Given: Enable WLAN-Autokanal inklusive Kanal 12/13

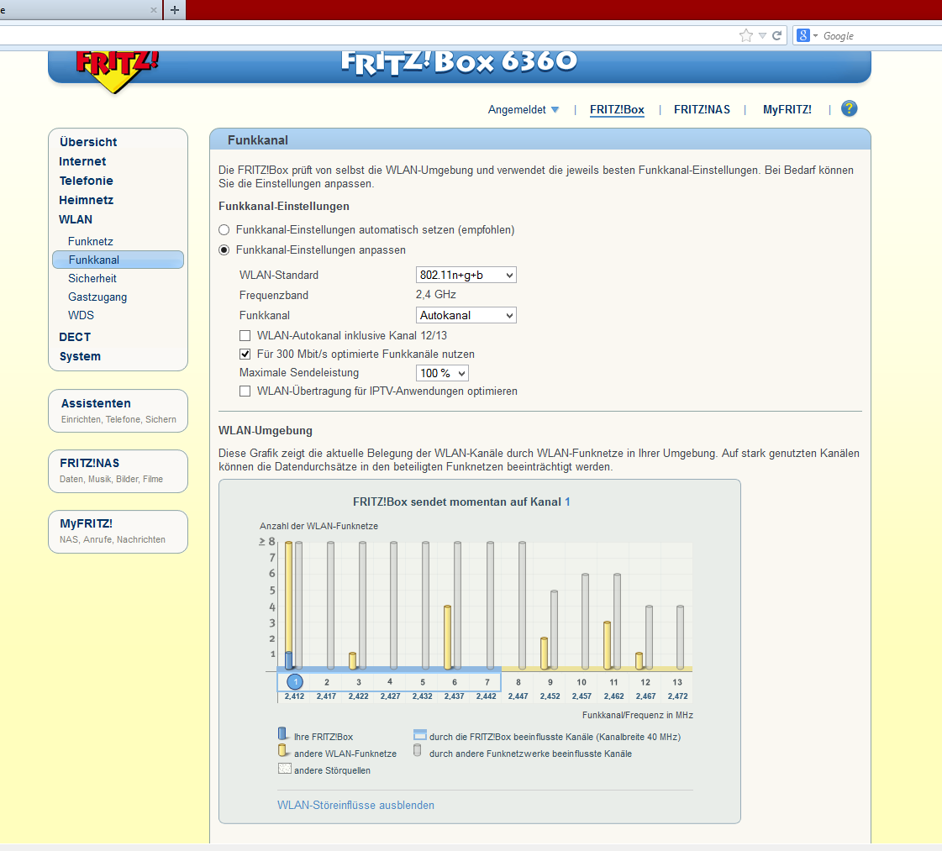Looking at the screenshot, I should 245,336.
